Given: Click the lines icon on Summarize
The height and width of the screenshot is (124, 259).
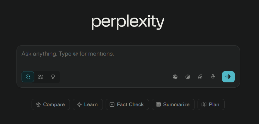Looking at the screenshot, I should point(158,104).
